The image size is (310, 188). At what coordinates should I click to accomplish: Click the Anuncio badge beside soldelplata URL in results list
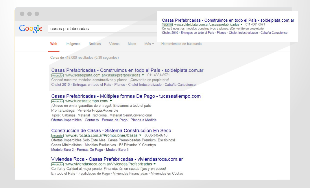click(x=57, y=75)
